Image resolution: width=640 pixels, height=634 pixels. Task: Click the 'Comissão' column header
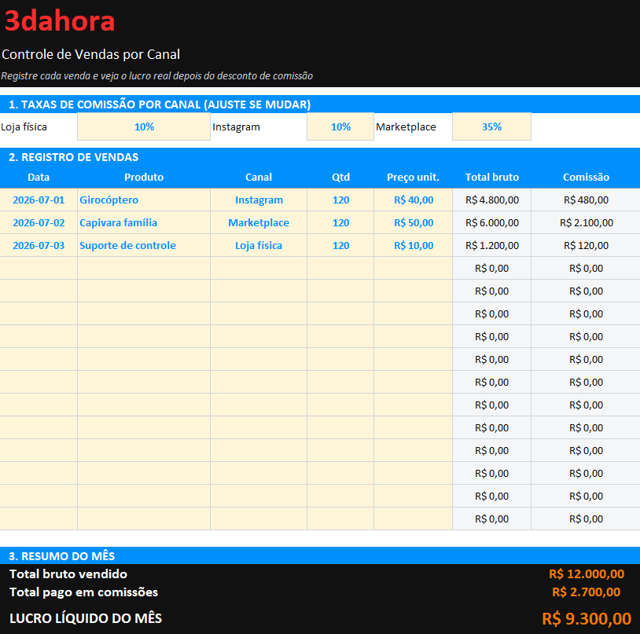click(586, 177)
